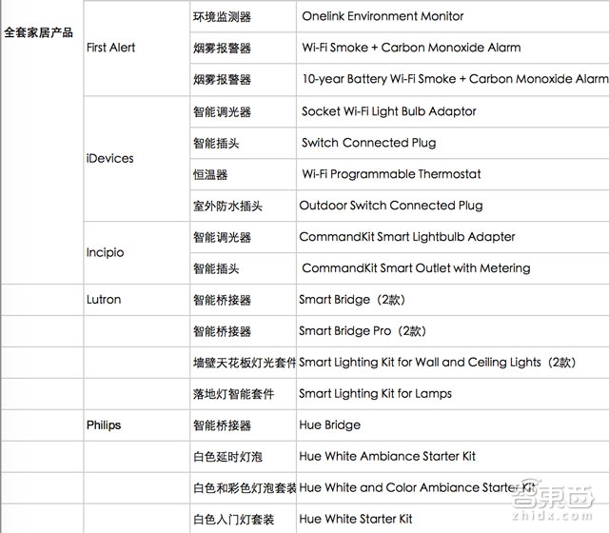The width and height of the screenshot is (609, 533).
Task: Click Wi-Fi Programmable Thermostat cell
Action: [x=391, y=174]
